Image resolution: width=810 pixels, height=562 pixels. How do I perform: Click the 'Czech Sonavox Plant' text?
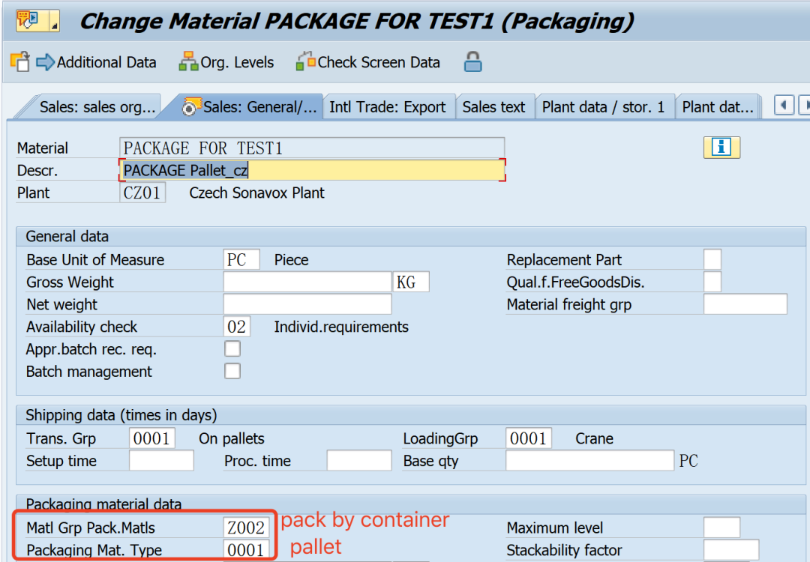[x=256, y=193]
